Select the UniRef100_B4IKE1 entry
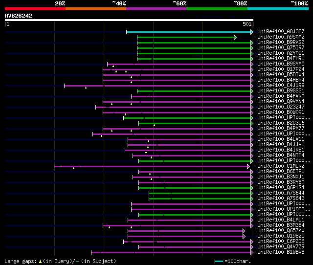This screenshot has width=313, height=265. (281, 150)
